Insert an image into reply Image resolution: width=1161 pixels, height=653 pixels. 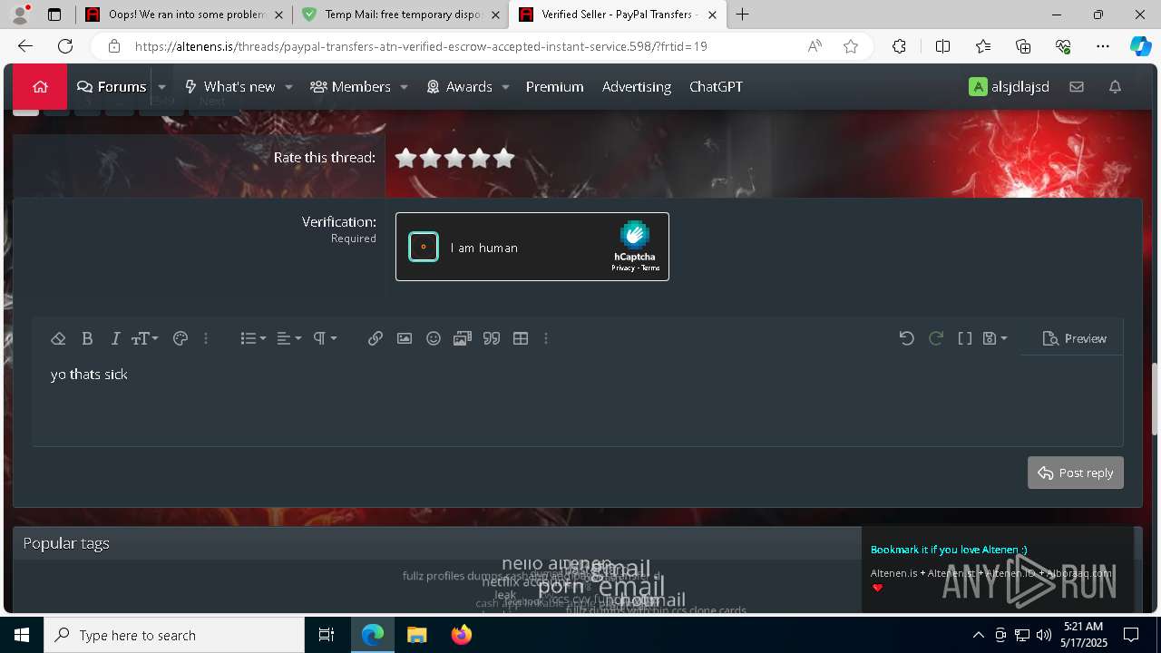coord(405,338)
